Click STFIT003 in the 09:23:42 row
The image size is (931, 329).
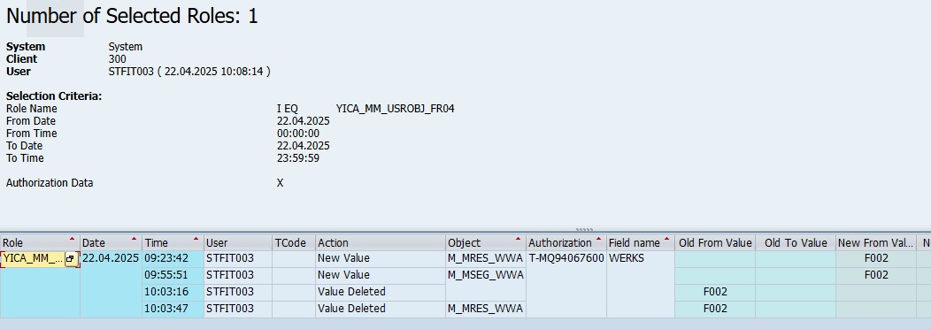pyautogui.click(x=237, y=258)
